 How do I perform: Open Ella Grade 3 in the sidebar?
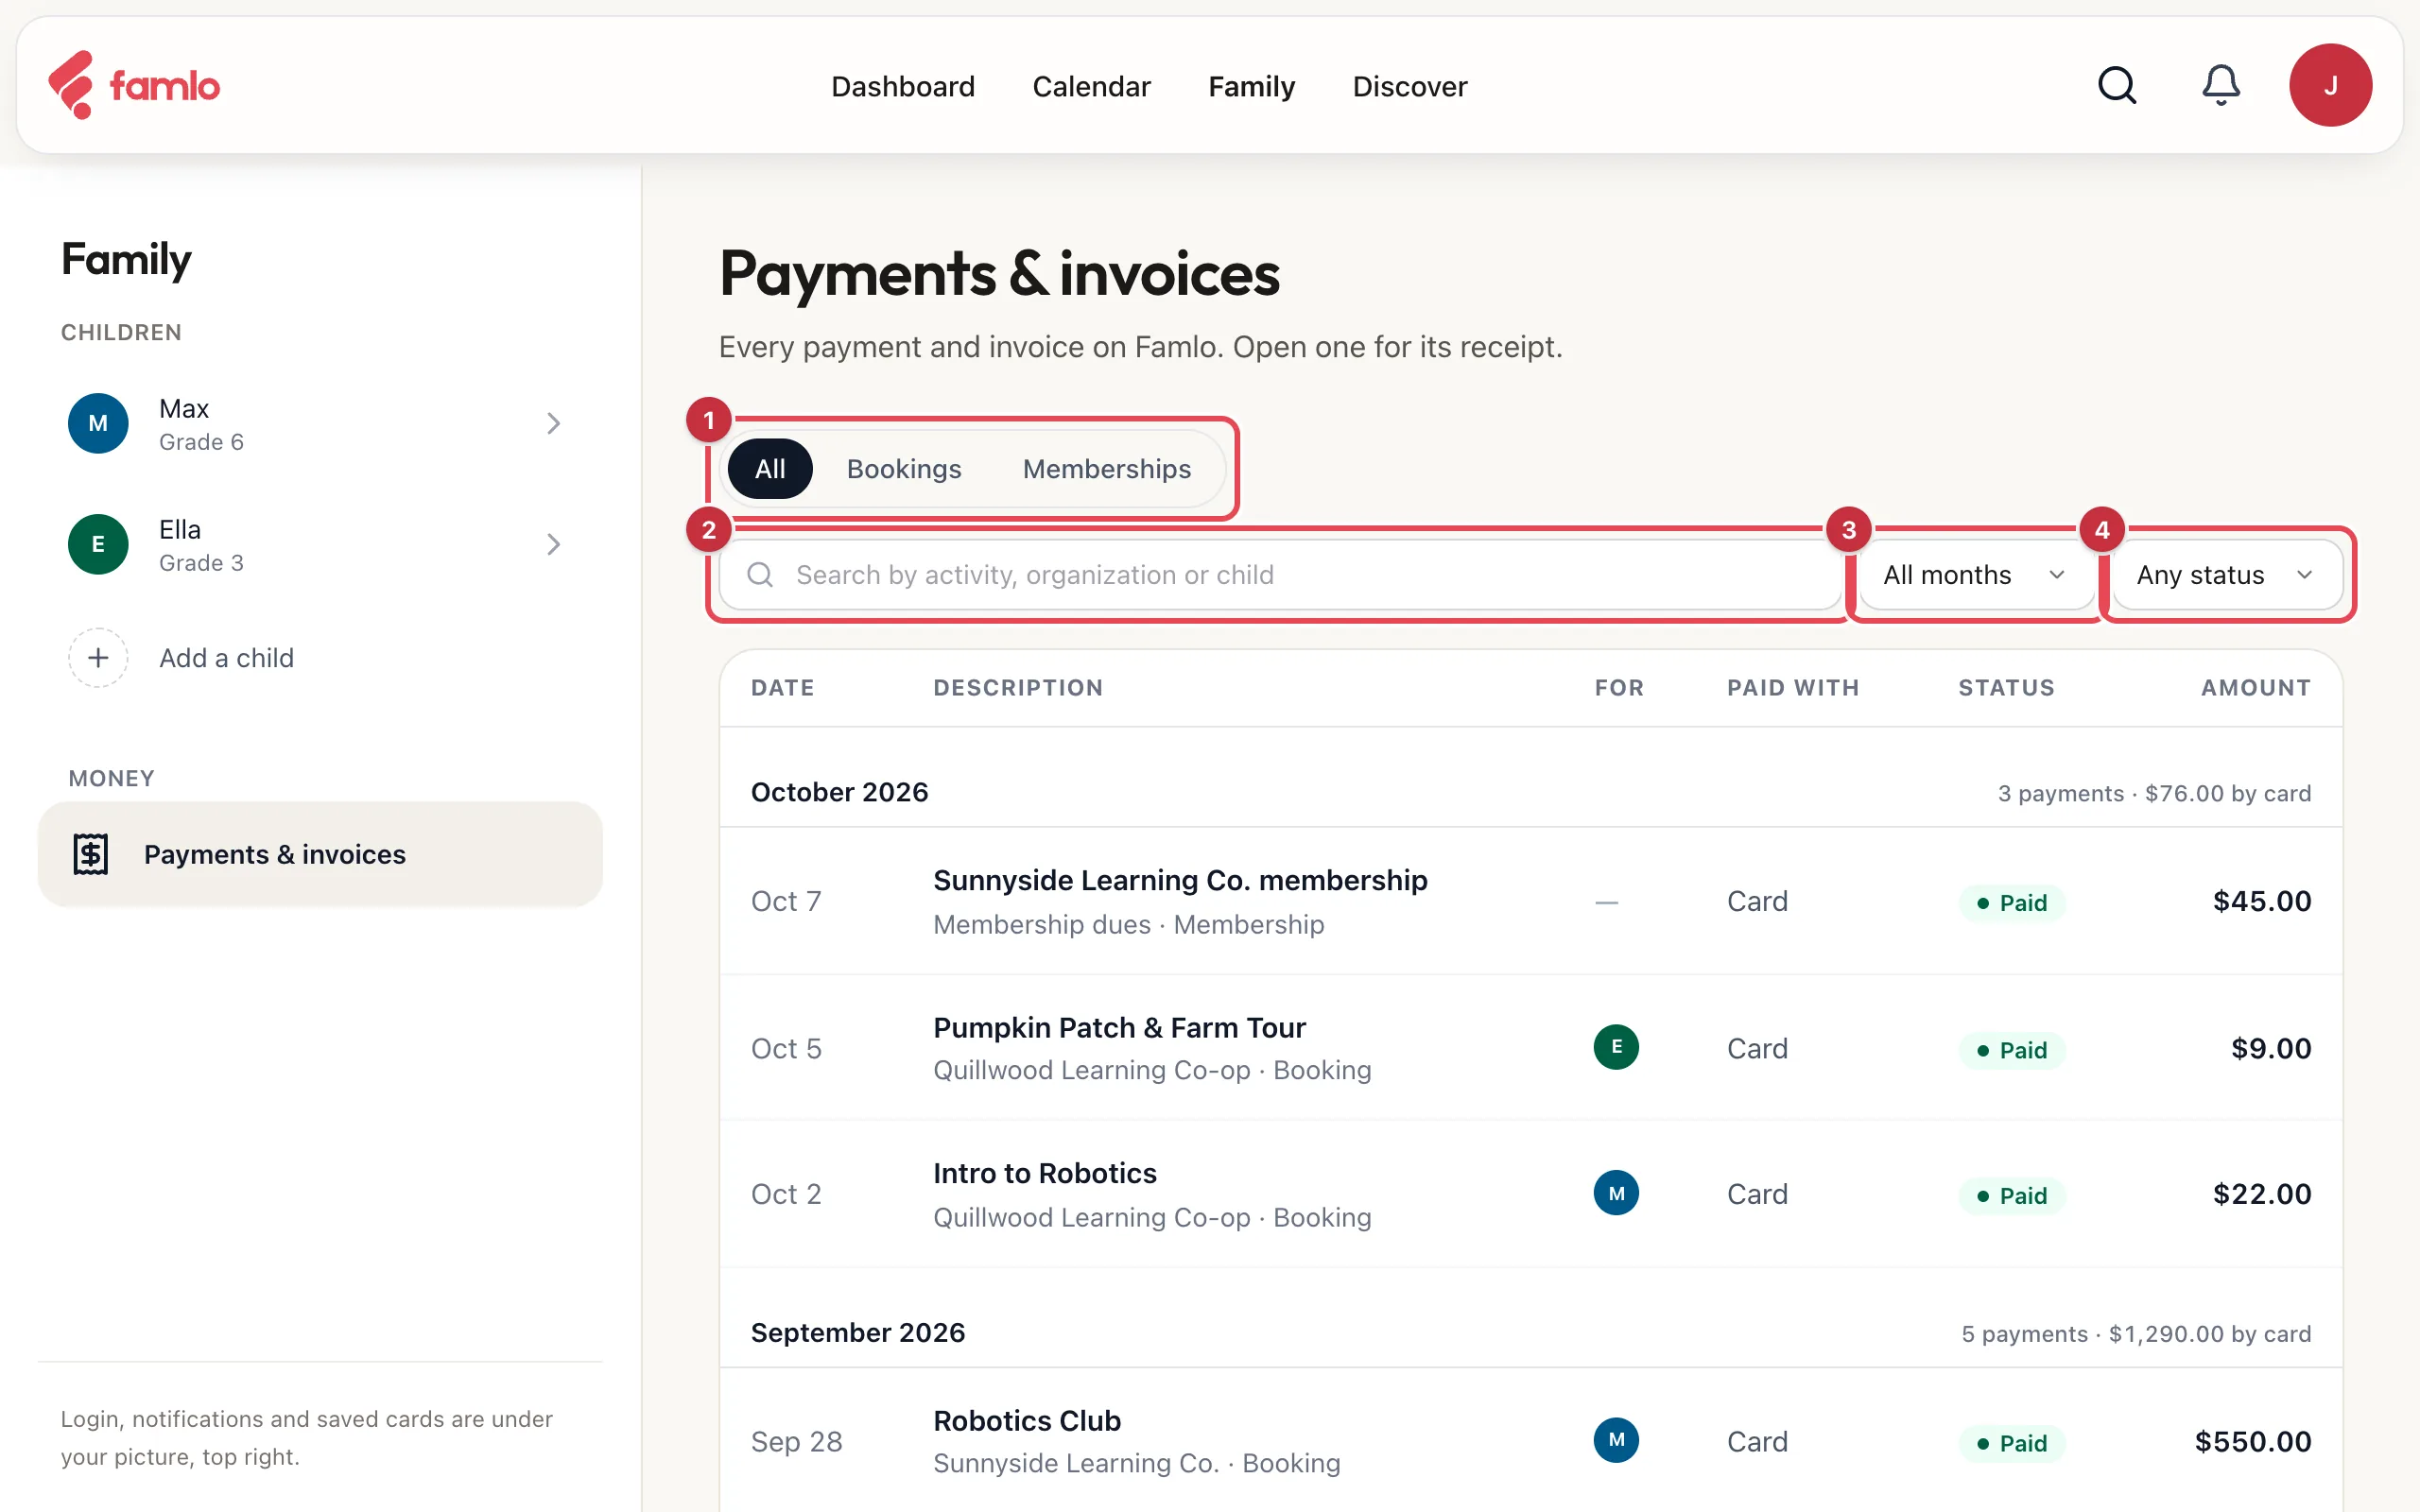(320, 544)
